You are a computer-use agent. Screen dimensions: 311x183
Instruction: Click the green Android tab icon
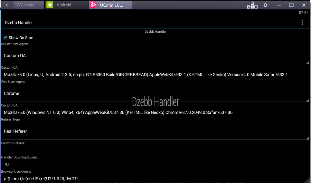point(50,5)
